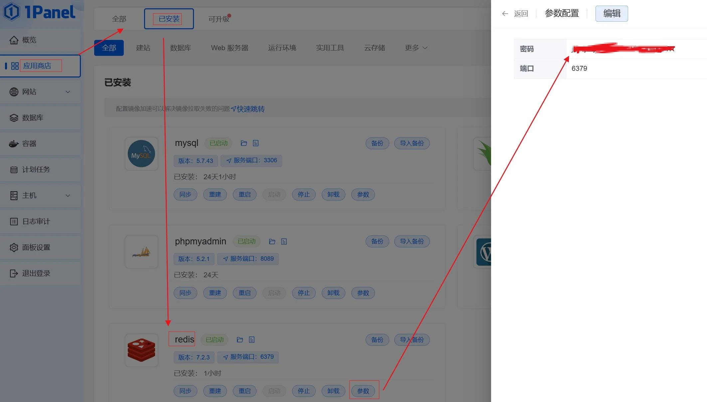This screenshot has width=707, height=402.
Task: Select the 应用商店 sidebar entry
Action: coord(40,66)
